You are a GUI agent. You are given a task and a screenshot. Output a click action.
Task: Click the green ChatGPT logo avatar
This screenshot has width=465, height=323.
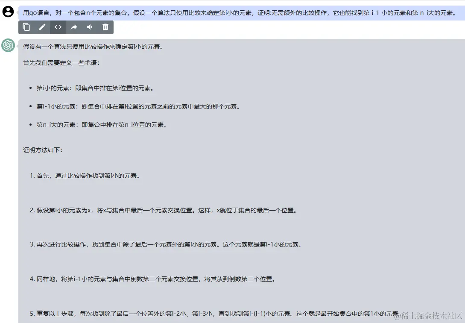tap(8, 45)
